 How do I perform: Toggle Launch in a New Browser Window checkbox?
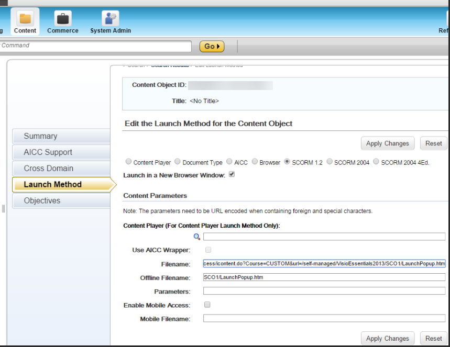pyautogui.click(x=232, y=174)
